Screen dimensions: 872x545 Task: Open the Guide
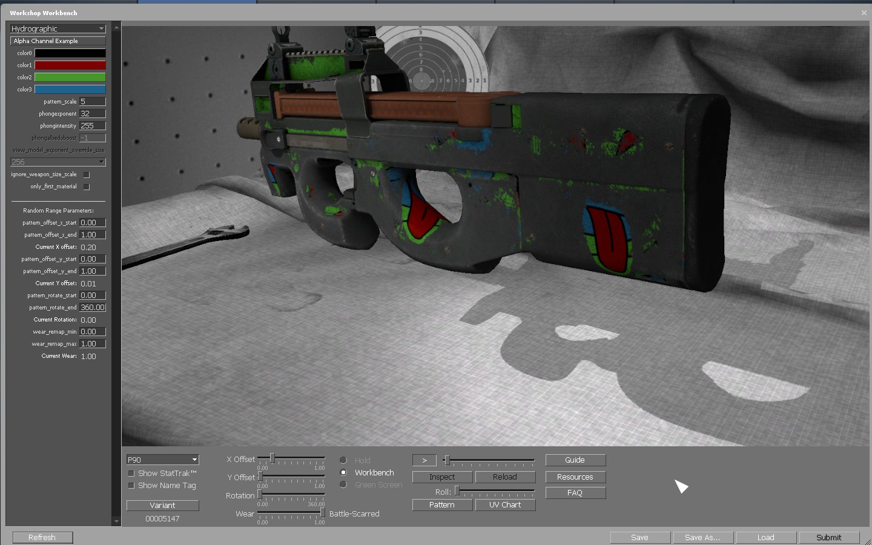click(575, 460)
